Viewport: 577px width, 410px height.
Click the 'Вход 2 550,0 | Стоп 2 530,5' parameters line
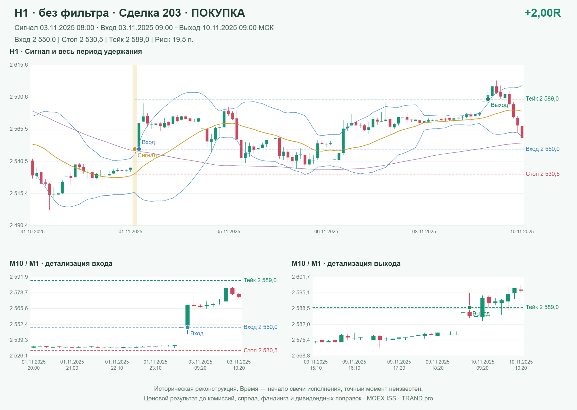click(x=104, y=40)
